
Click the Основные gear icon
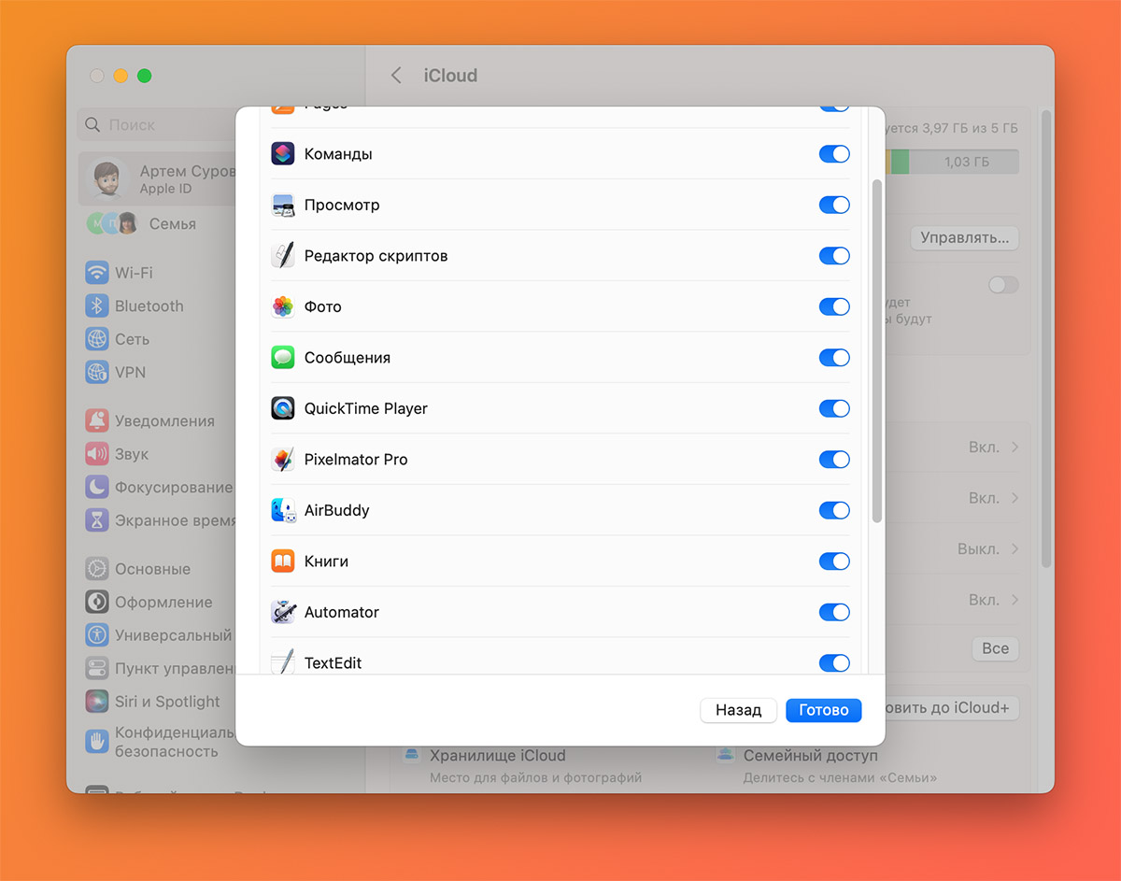pos(97,569)
